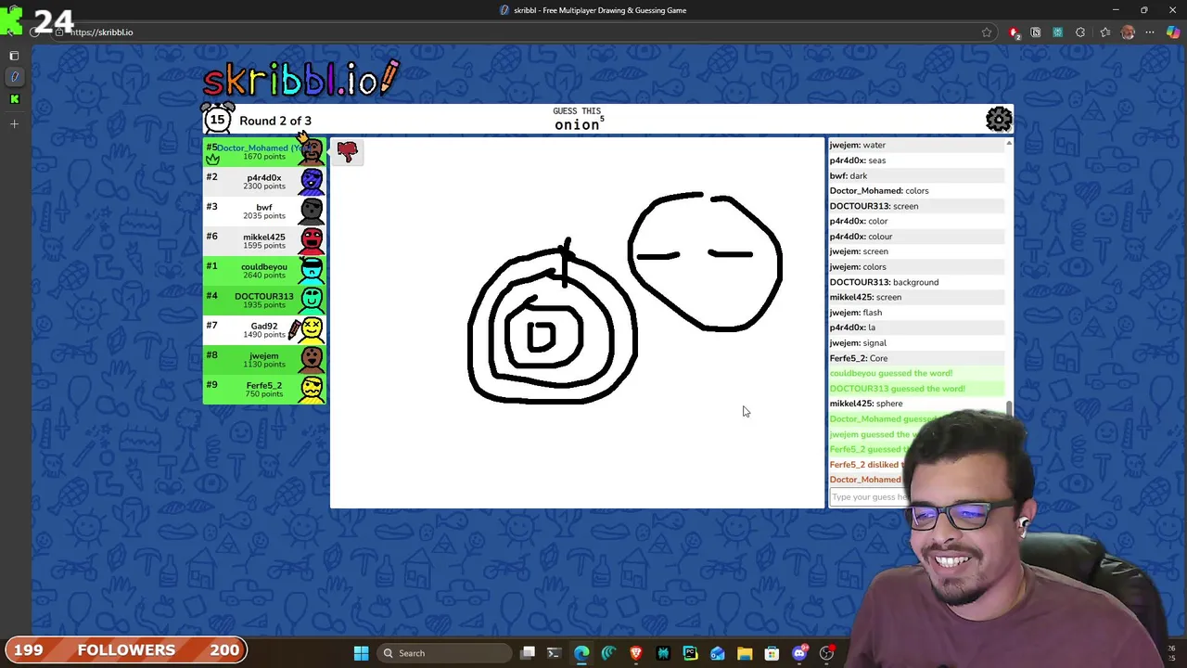The height and width of the screenshot is (668, 1187).
Task: Click the thumbs-down dislike icon on canvas
Action: 348,151
